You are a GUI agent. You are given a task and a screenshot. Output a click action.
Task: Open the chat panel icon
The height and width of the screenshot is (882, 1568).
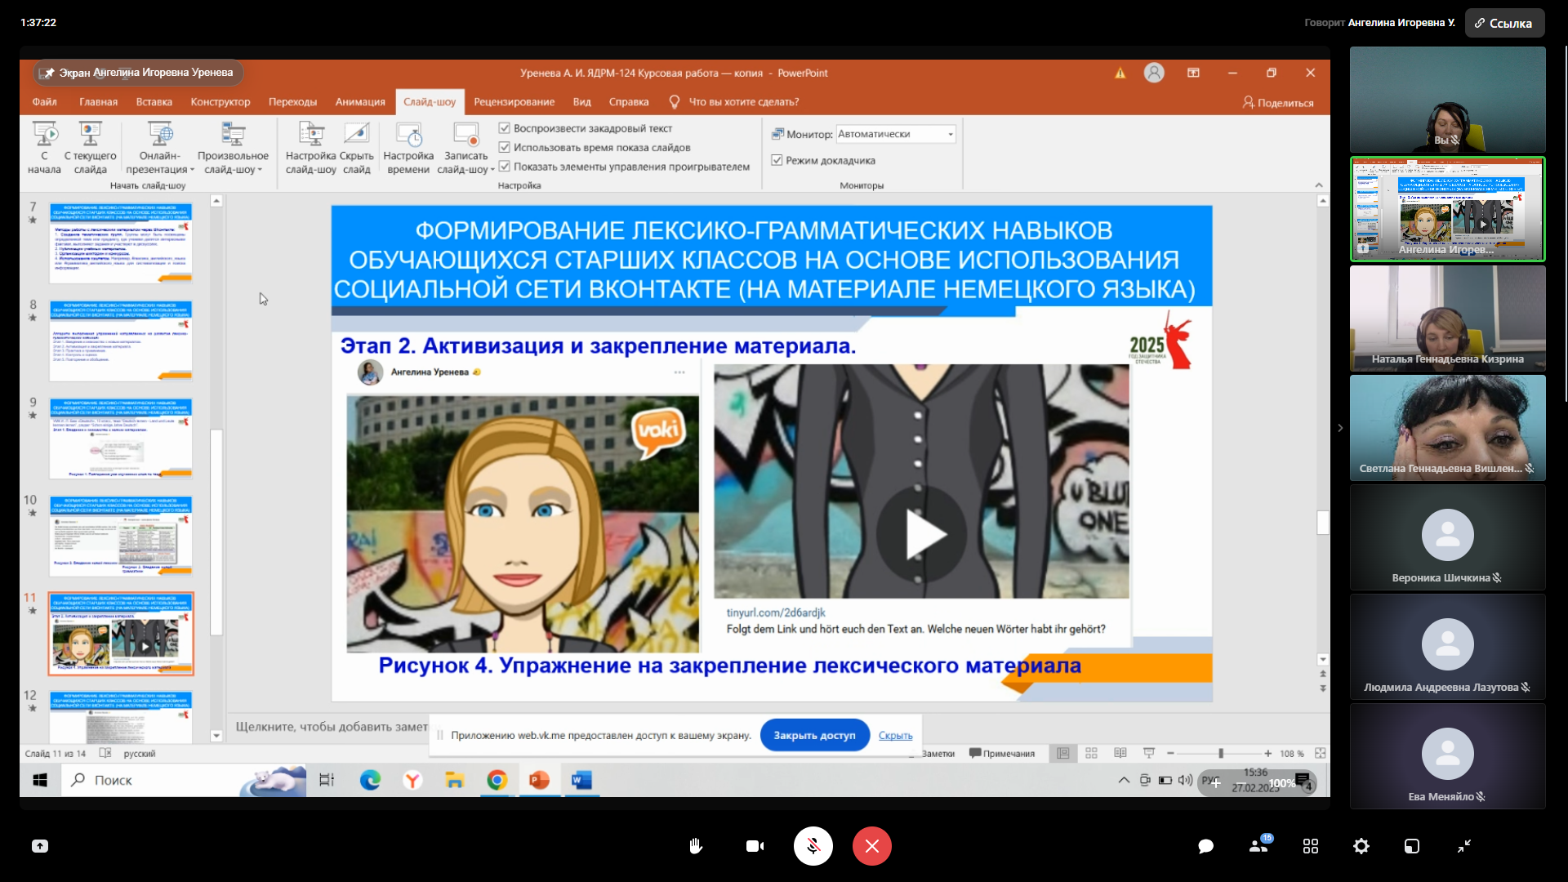1205,846
